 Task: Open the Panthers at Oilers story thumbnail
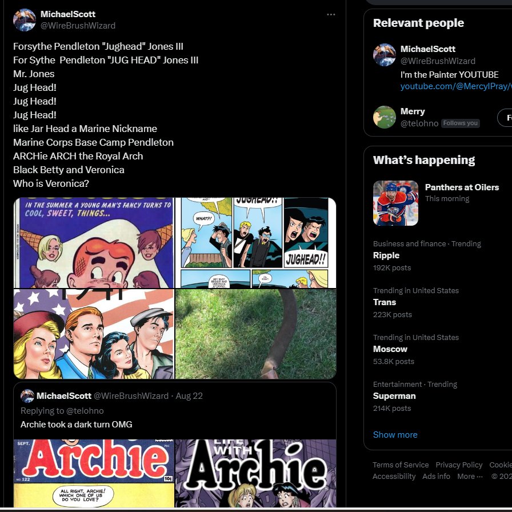point(395,203)
